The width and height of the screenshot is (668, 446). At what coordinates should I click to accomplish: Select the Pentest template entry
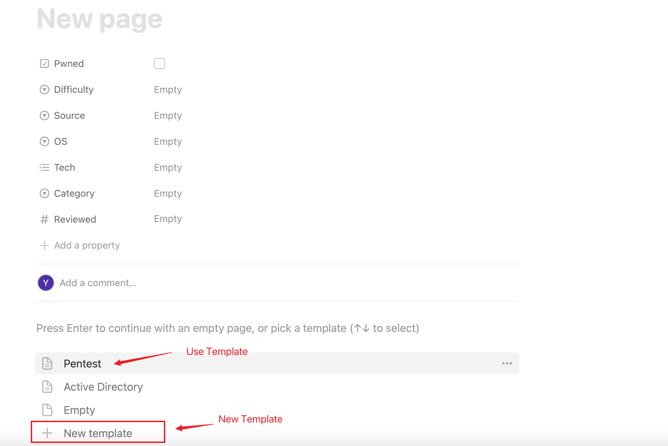coord(277,363)
